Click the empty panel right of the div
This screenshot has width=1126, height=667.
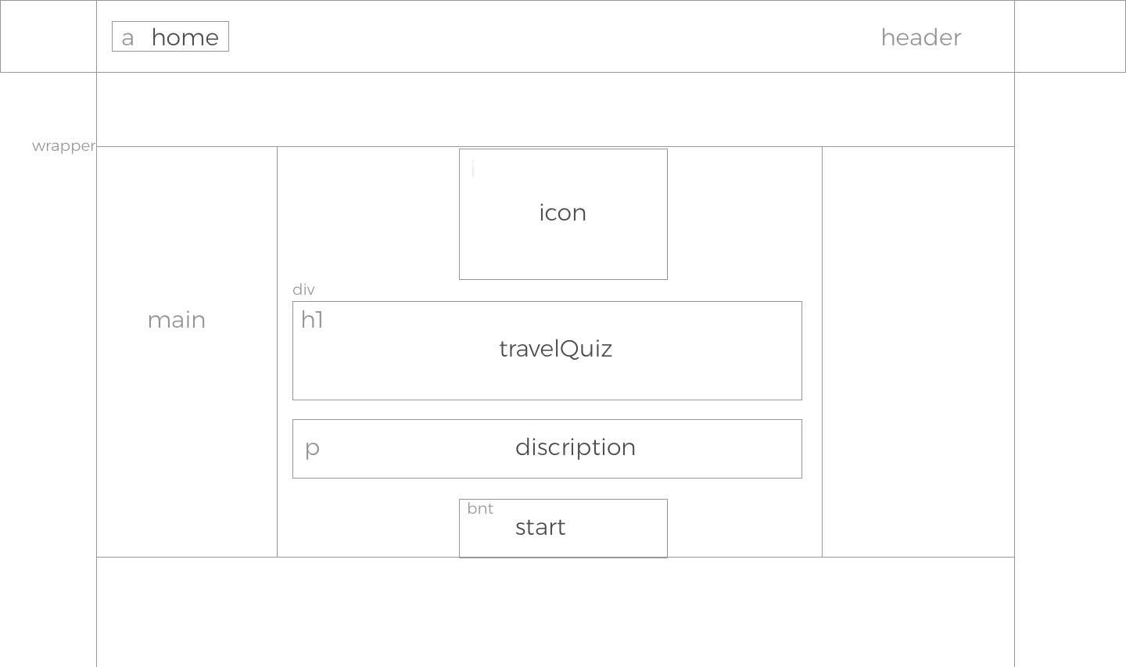click(918, 352)
